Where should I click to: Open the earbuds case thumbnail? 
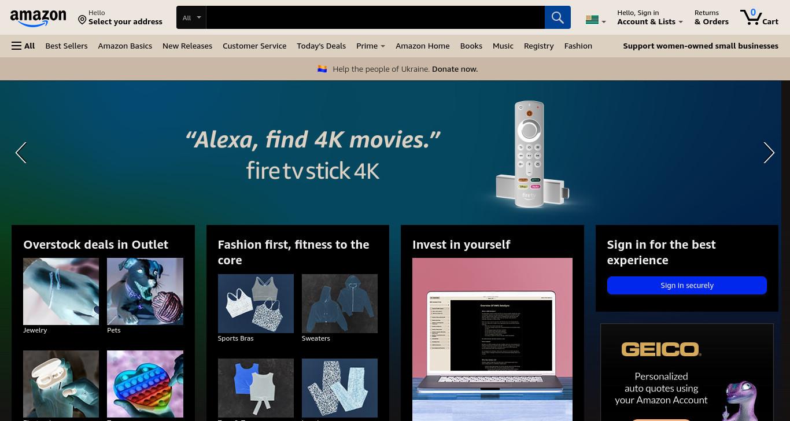61,384
